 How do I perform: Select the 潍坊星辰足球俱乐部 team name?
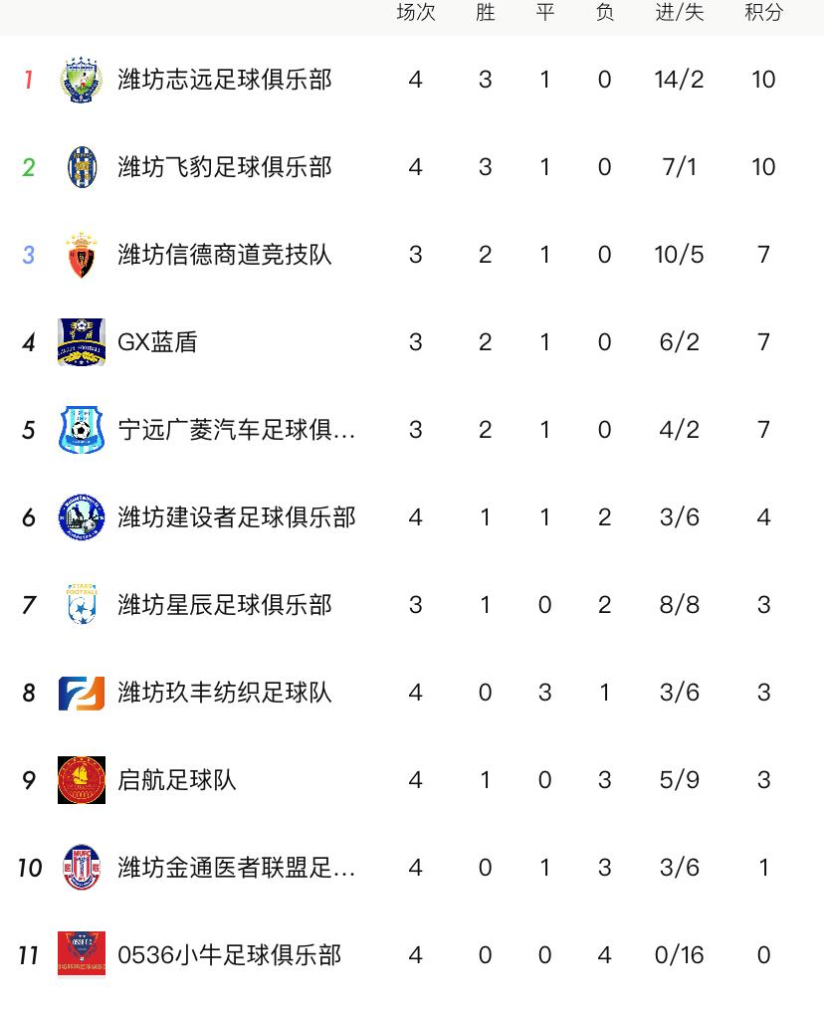(x=225, y=605)
